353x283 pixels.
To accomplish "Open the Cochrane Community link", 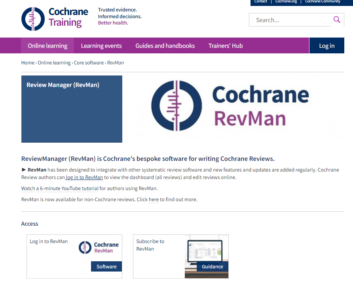I will 323,2.
